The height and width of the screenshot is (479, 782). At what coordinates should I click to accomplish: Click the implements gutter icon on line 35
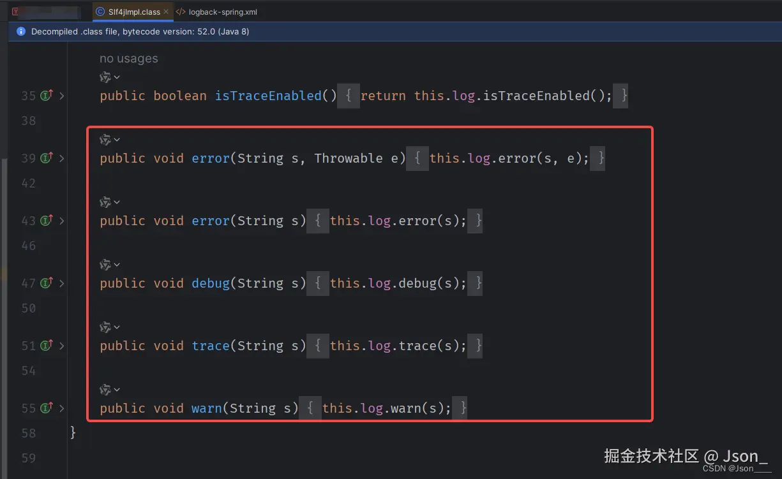(x=46, y=96)
